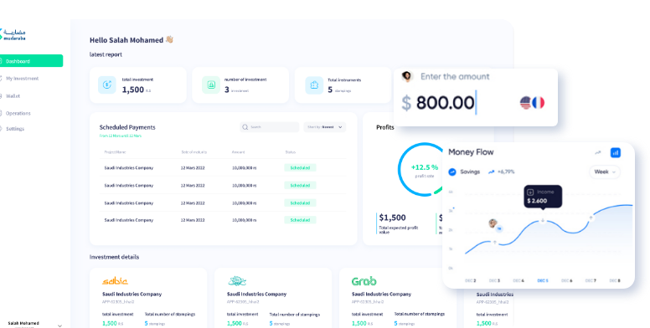Click the sabic company logo

[115, 281]
